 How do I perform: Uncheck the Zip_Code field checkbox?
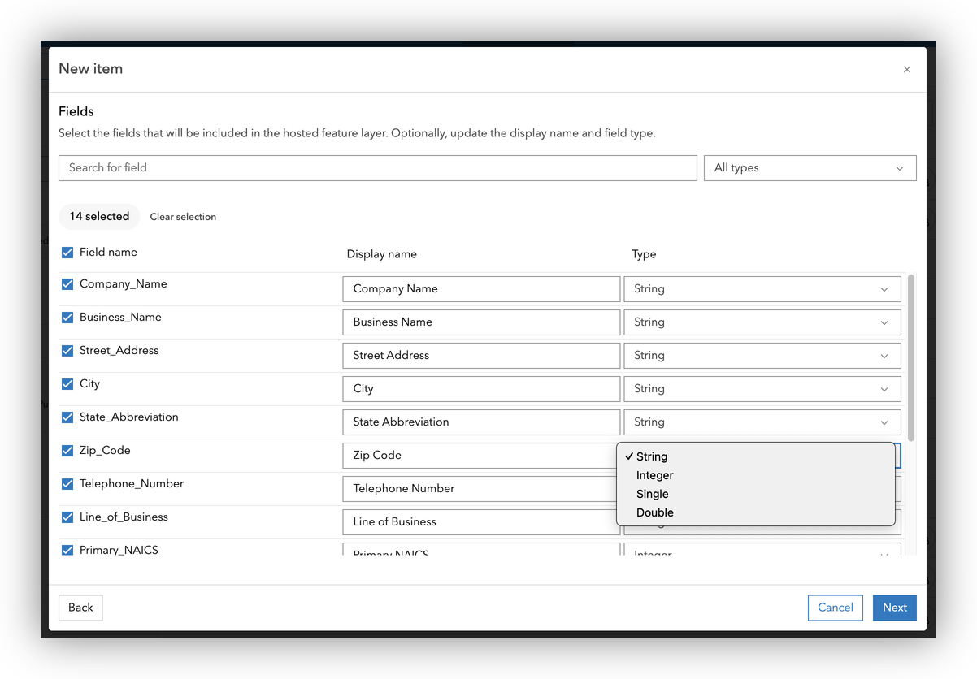coord(67,451)
